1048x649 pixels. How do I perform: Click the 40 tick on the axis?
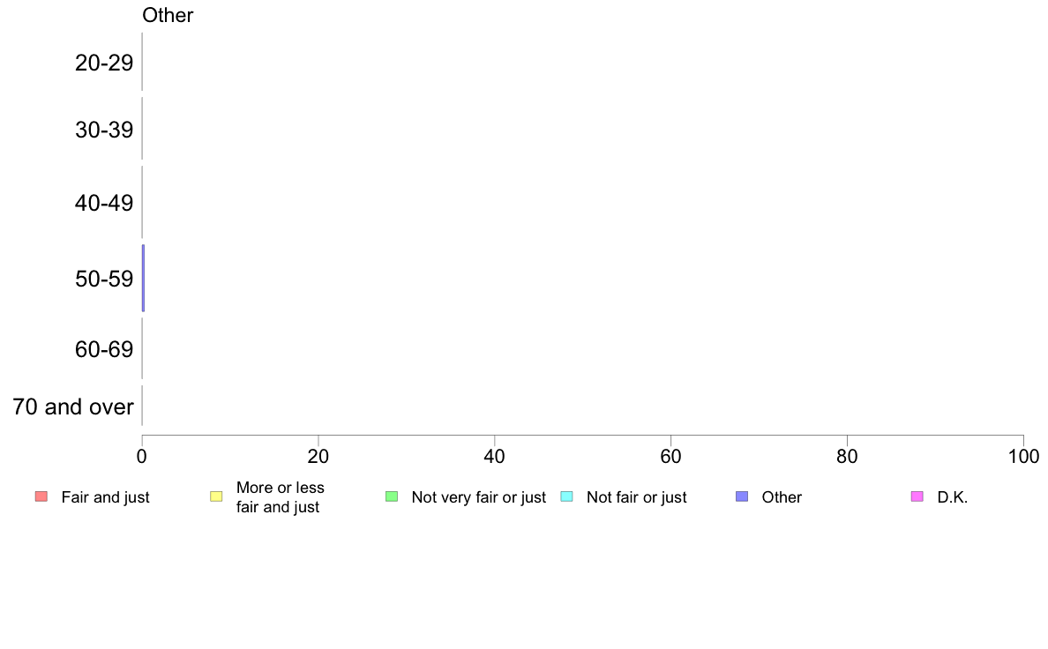(495, 457)
